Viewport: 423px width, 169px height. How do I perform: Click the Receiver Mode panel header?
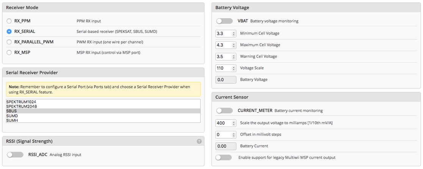click(103, 8)
